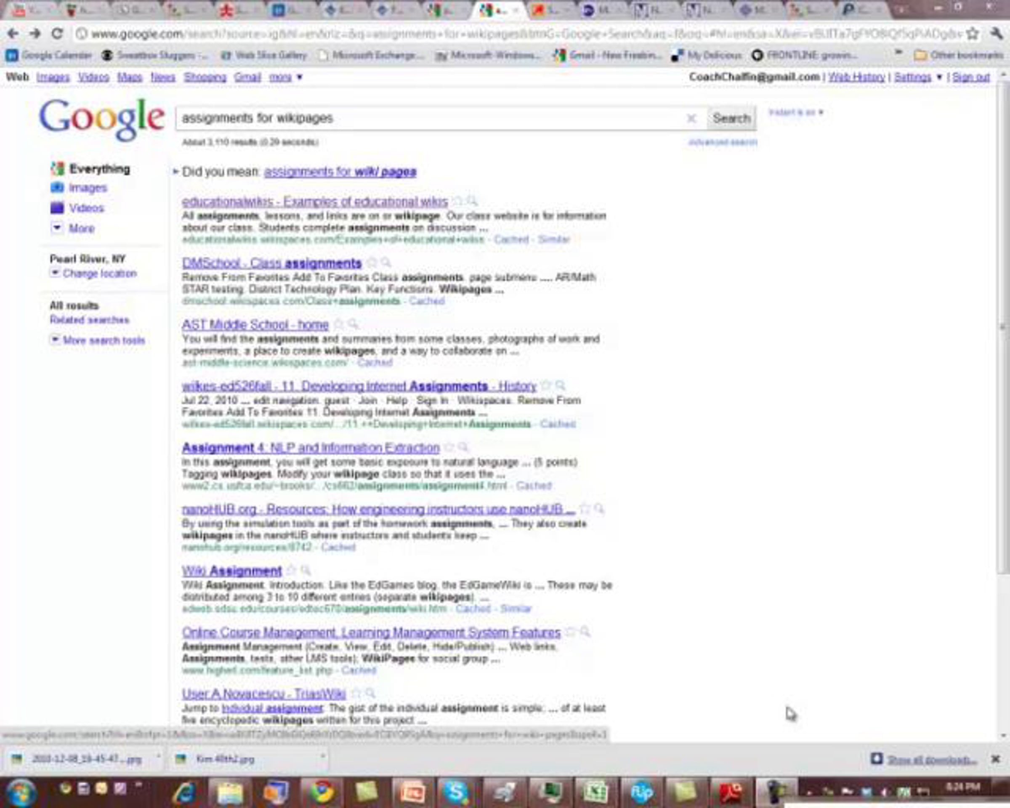Star the nanoHUB.org search result
This screenshot has width=1010, height=808.
(585, 509)
